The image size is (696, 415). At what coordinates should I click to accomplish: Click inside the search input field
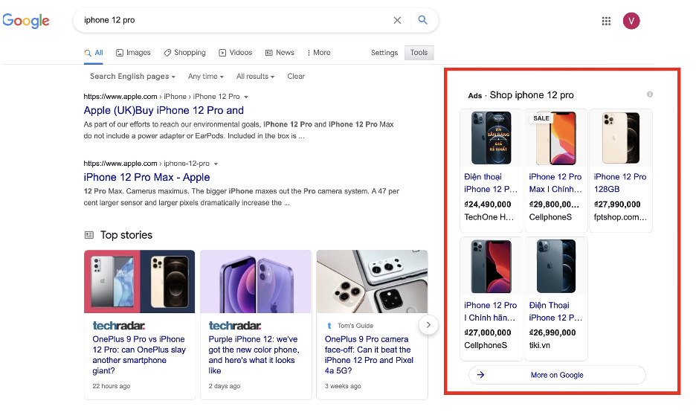tap(231, 21)
